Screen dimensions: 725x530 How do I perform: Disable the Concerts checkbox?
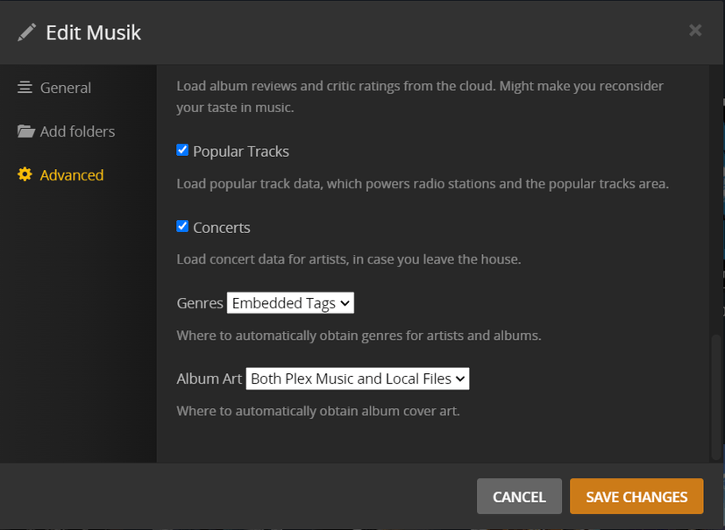(x=182, y=226)
